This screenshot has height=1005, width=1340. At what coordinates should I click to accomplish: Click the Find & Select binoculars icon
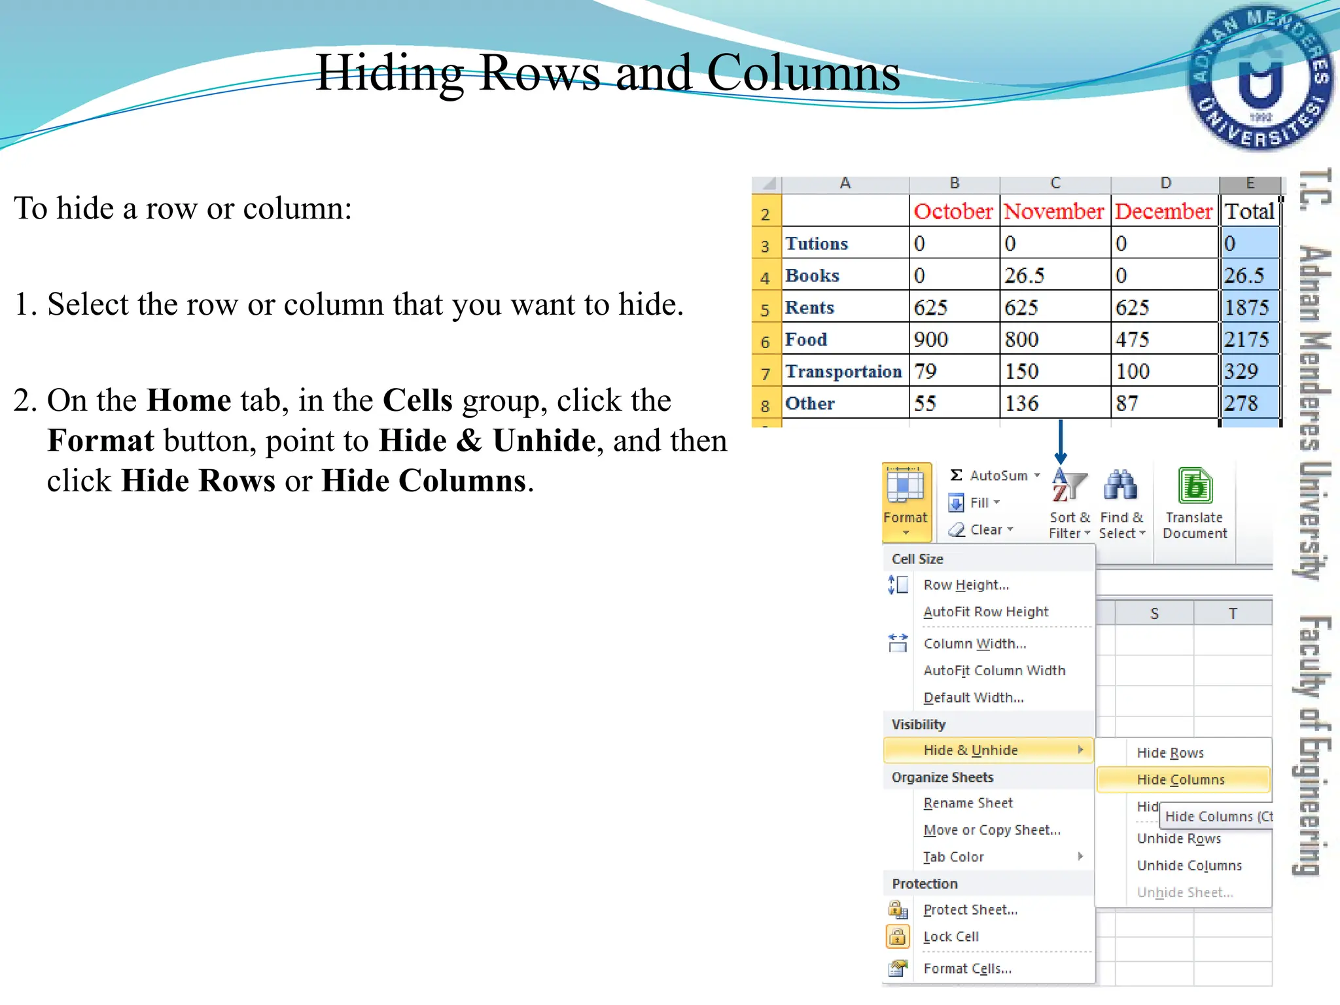pyautogui.click(x=1120, y=485)
